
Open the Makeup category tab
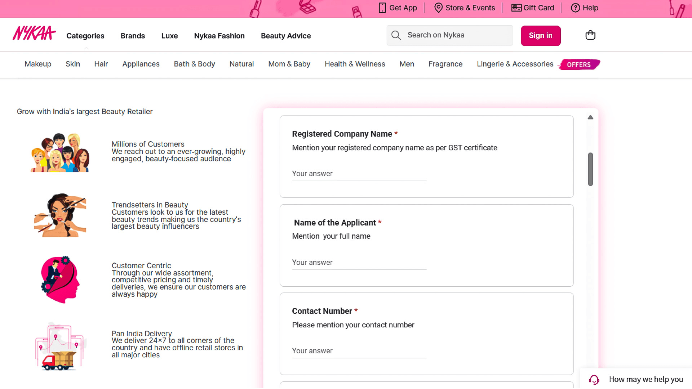click(38, 64)
